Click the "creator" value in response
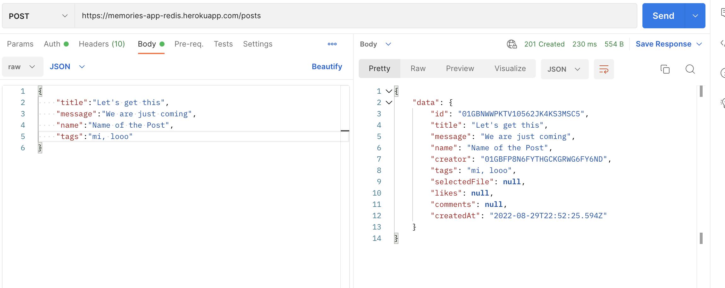725x288 pixels. pyautogui.click(x=544, y=159)
